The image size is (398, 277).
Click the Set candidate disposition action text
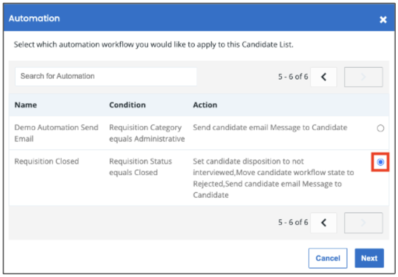coord(273,178)
